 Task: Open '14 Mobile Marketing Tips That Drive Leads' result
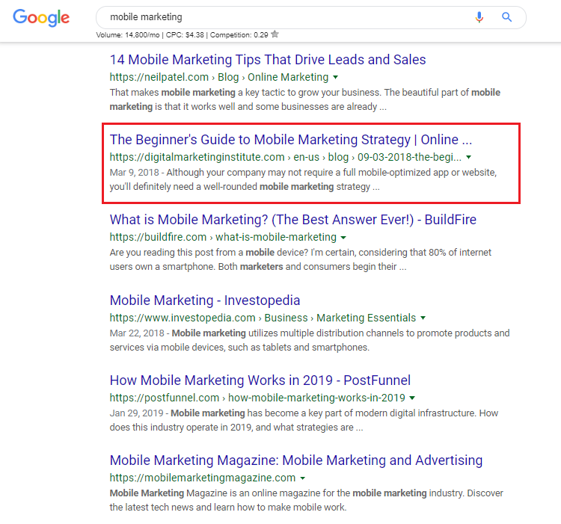point(268,60)
